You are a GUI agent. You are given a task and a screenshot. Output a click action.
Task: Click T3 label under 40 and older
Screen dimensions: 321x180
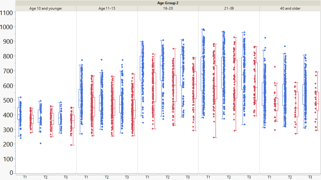pos(310,177)
